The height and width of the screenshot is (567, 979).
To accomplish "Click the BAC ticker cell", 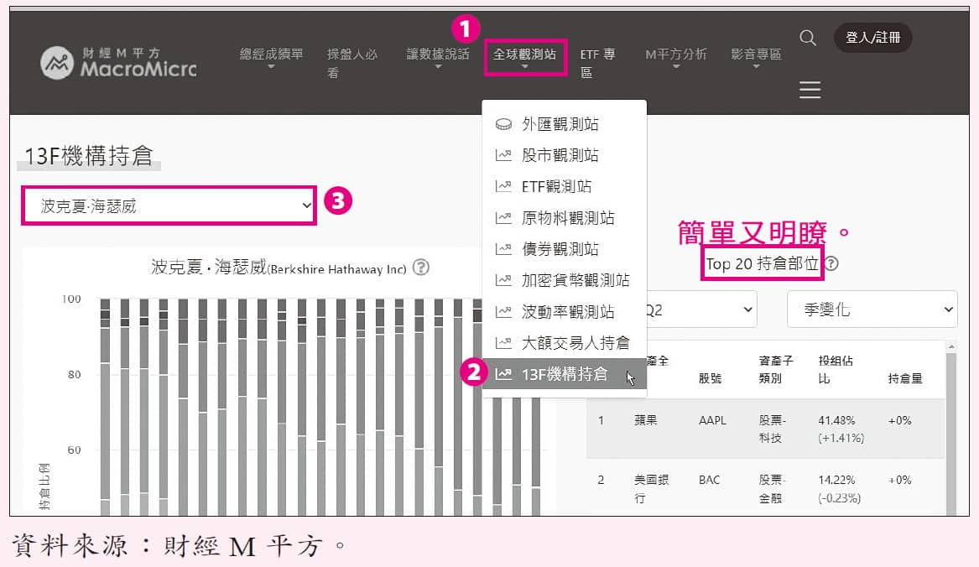I will [709, 480].
